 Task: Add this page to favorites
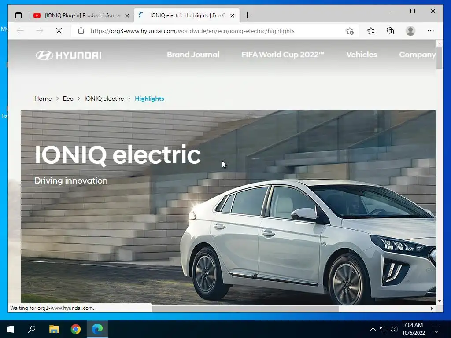click(x=350, y=31)
